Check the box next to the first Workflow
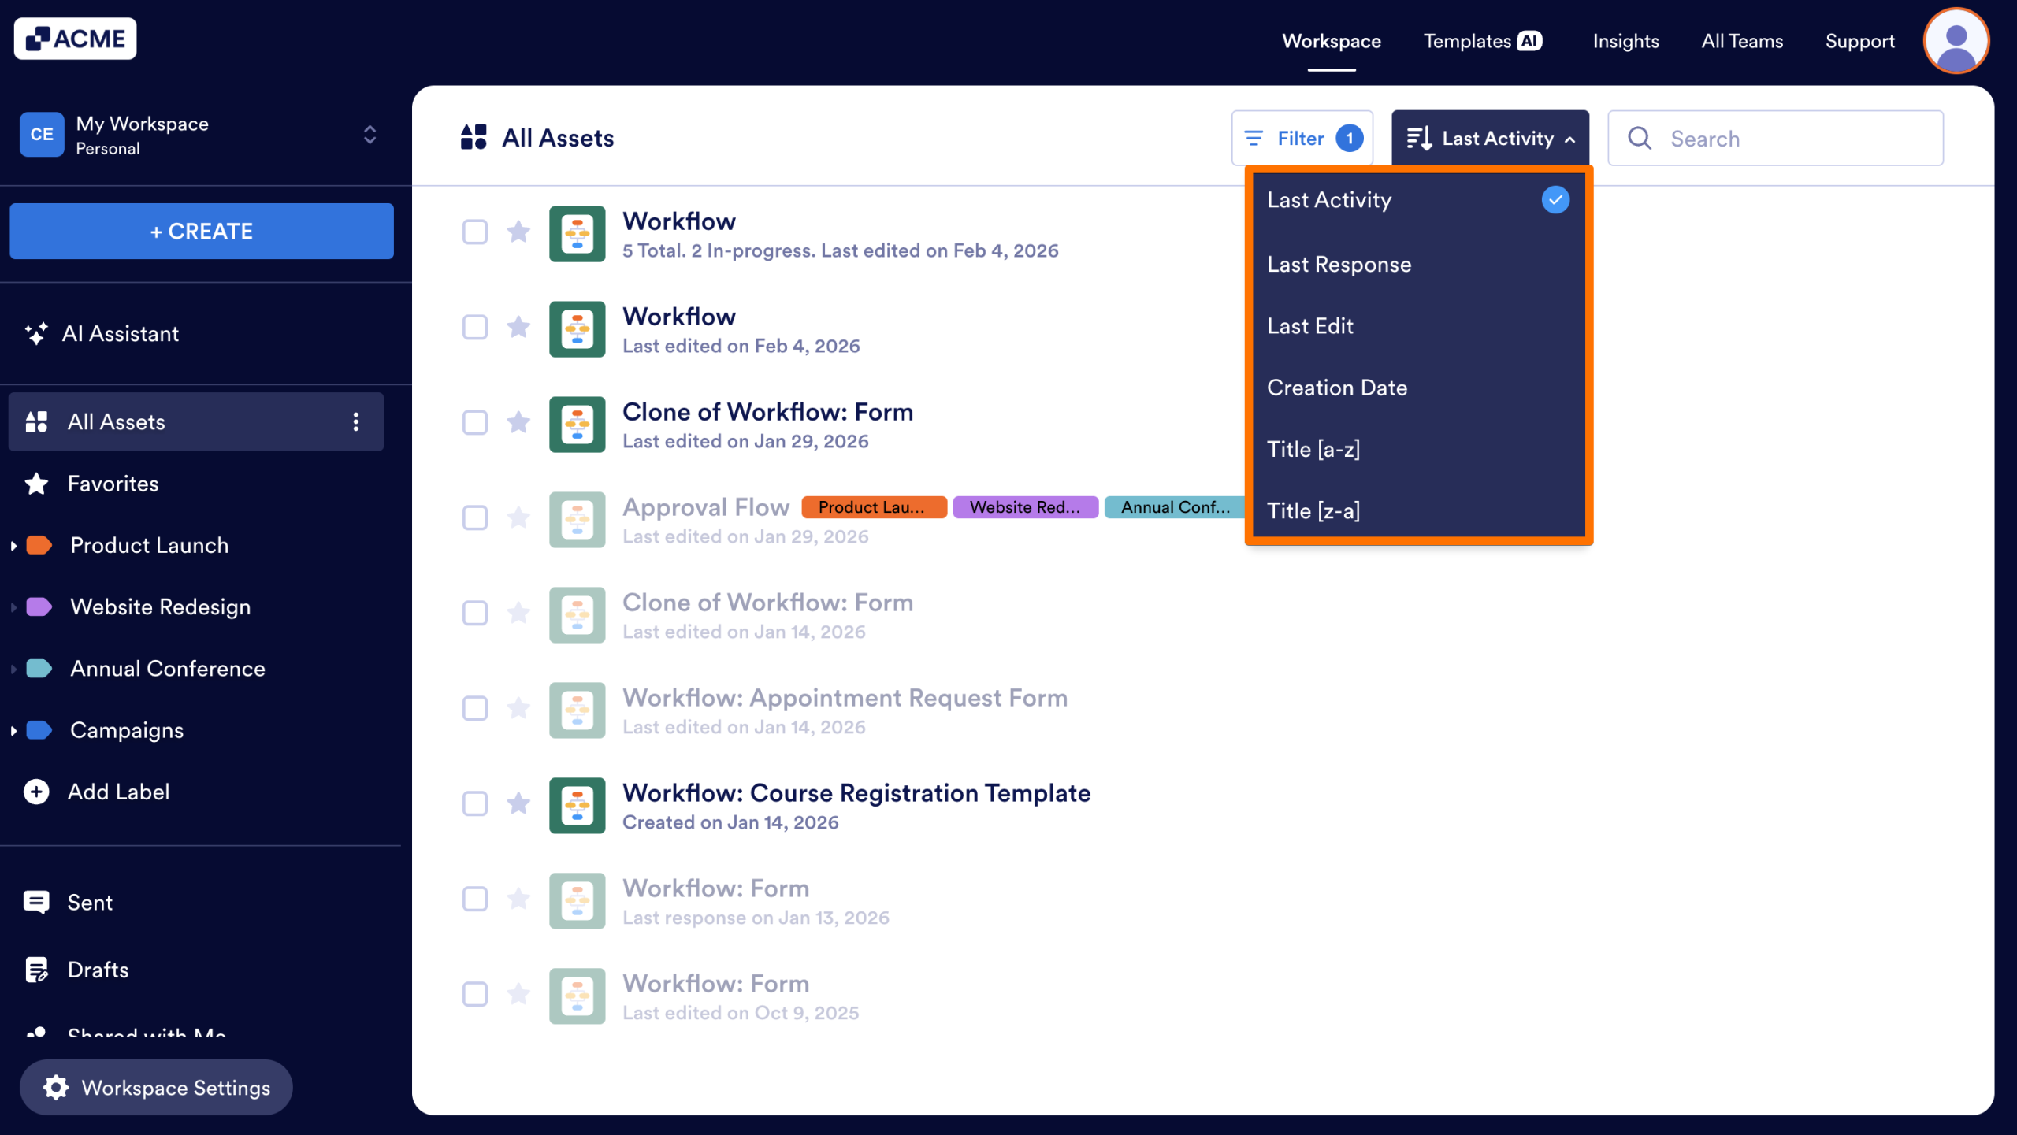The width and height of the screenshot is (2017, 1135). pyautogui.click(x=475, y=232)
